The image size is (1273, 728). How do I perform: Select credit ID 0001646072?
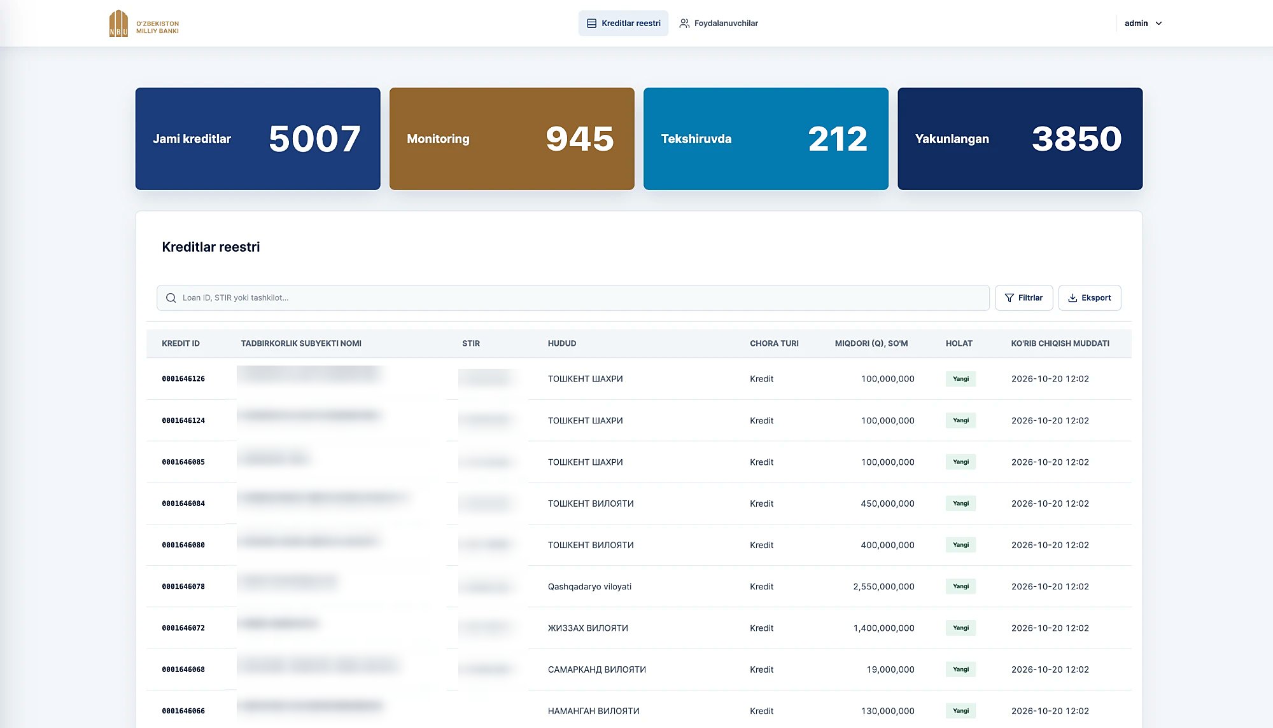pos(183,628)
